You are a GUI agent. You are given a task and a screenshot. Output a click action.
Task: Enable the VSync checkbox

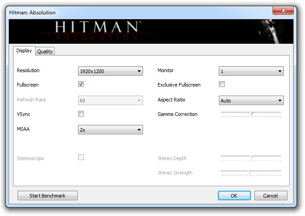81,114
